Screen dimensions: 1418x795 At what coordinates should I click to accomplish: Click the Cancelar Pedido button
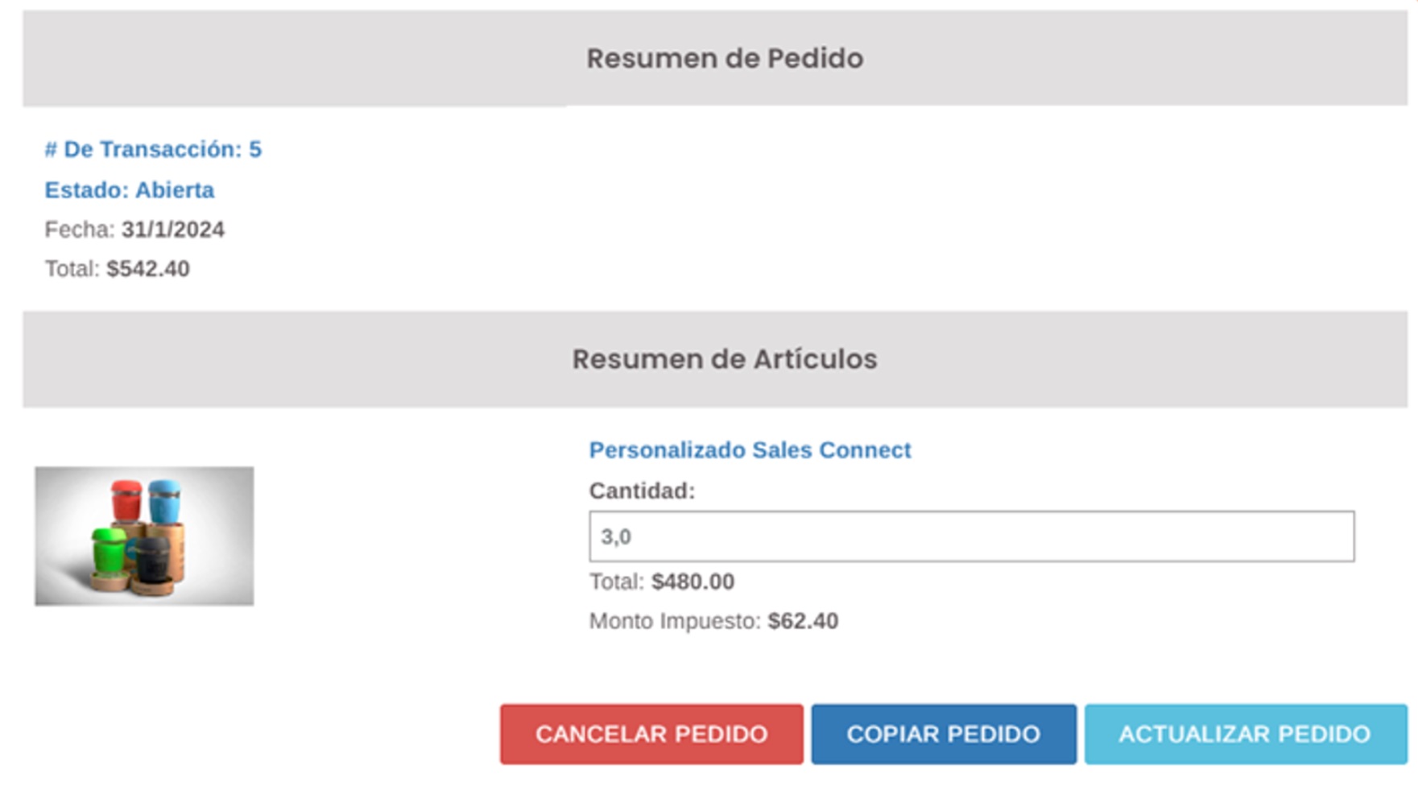click(x=651, y=734)
